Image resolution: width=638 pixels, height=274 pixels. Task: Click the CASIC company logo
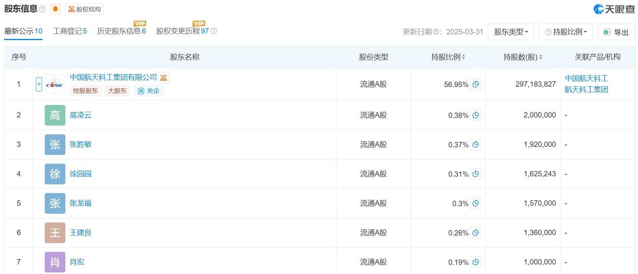click(55, 84)
